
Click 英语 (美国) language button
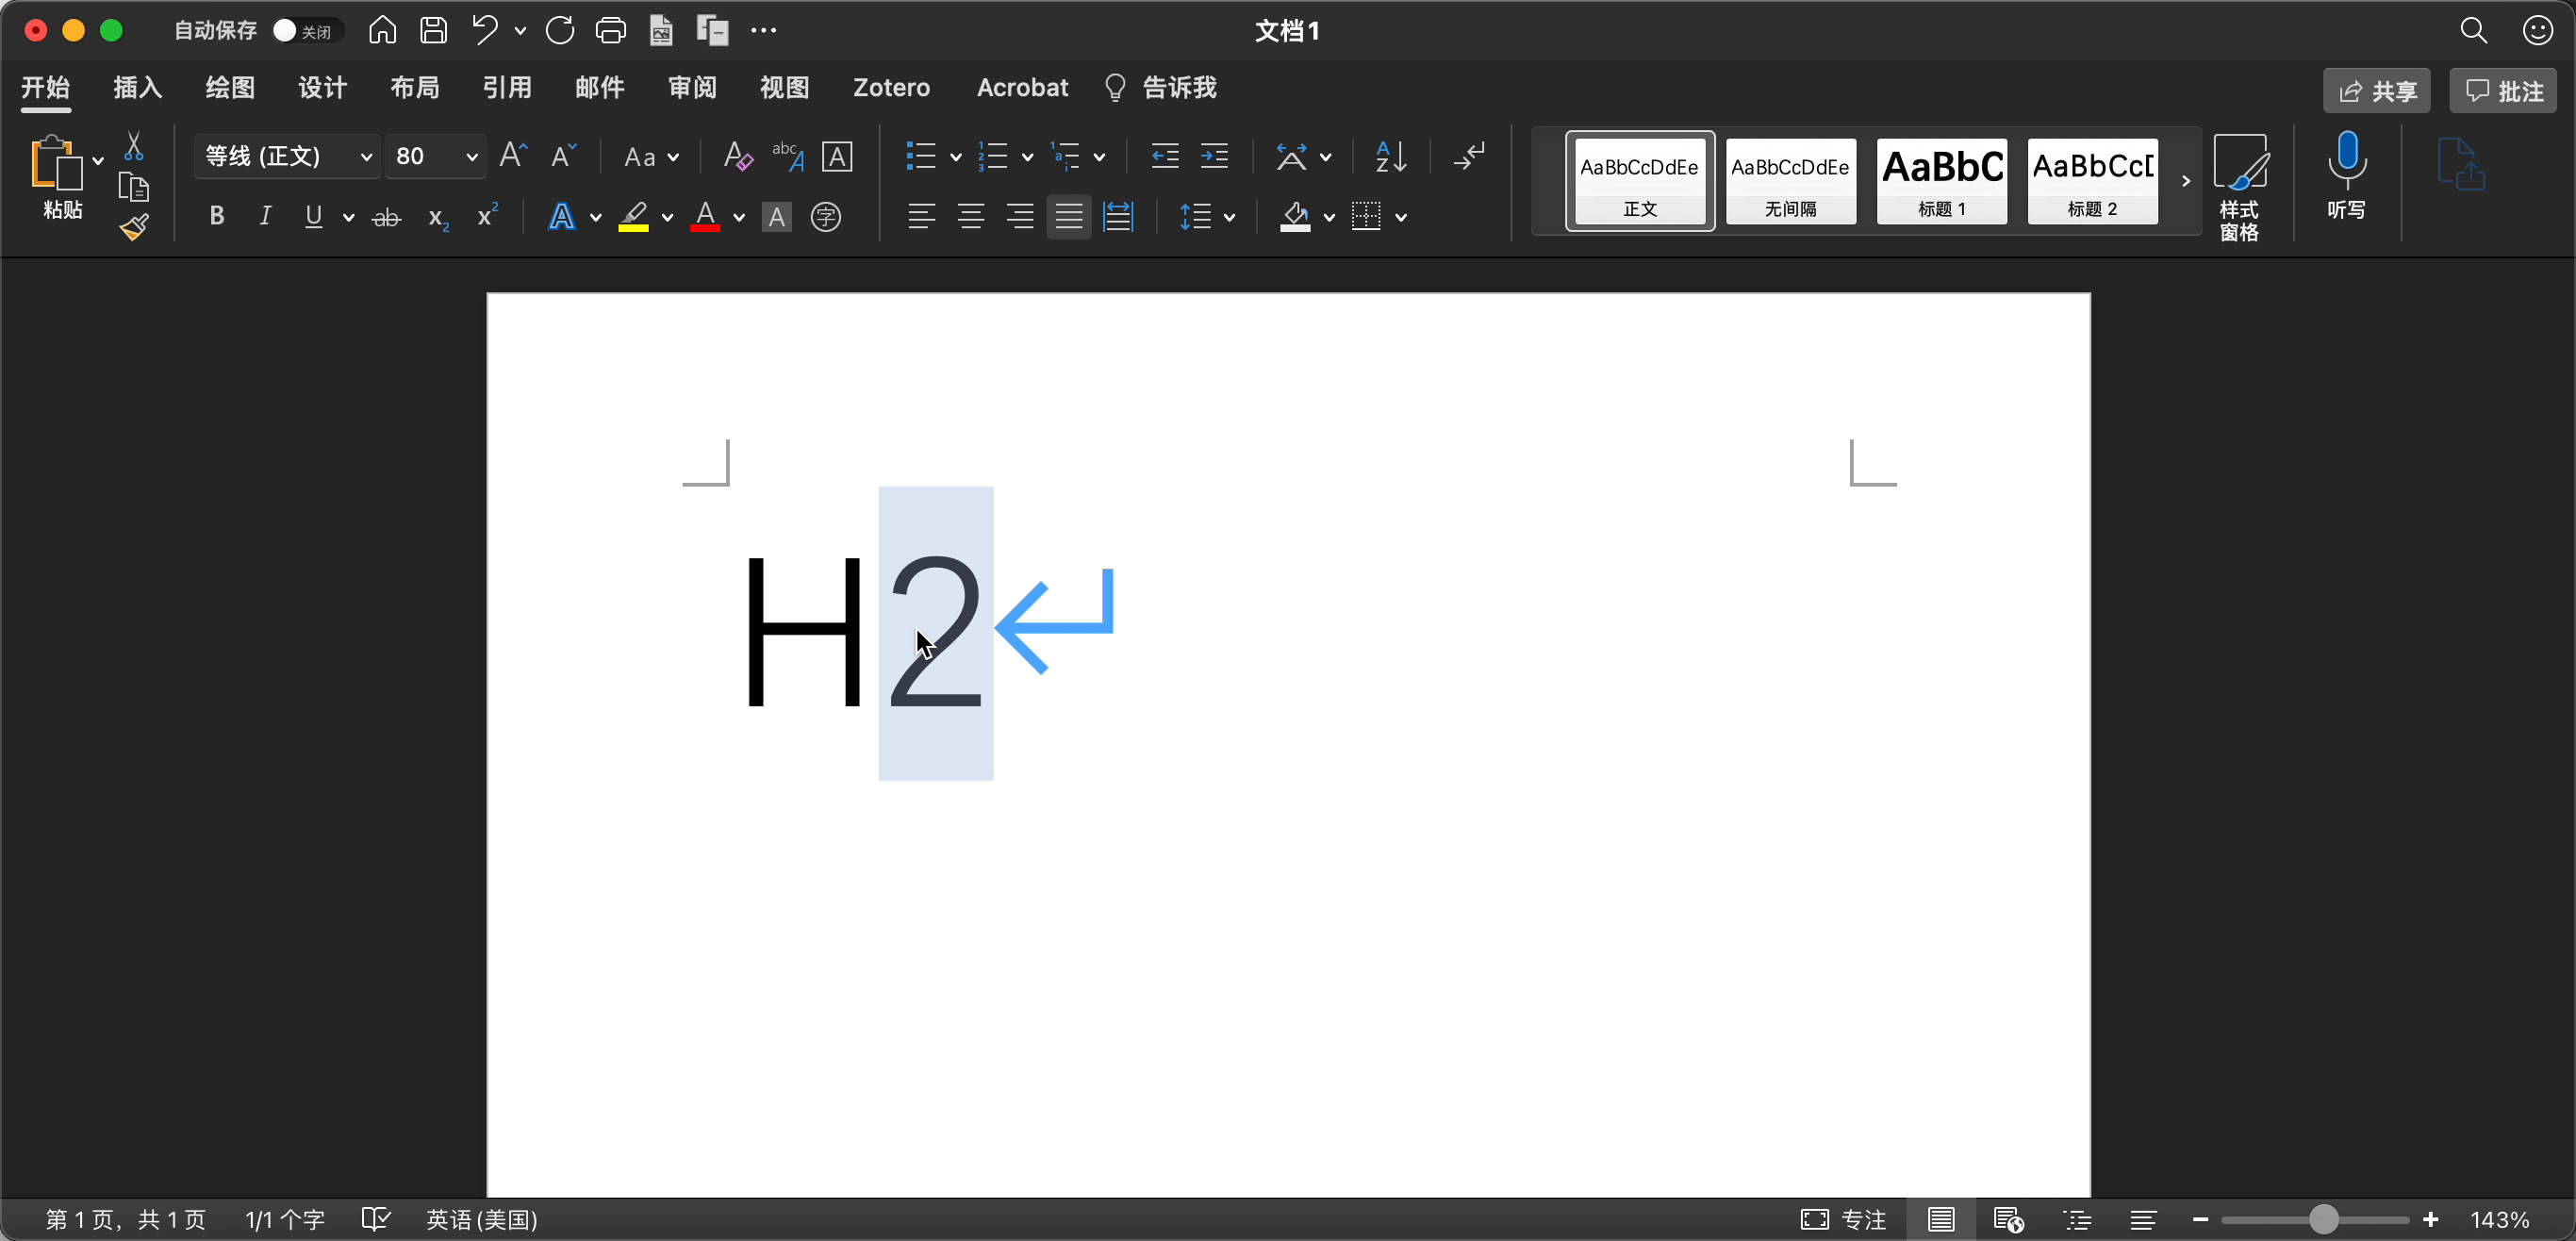(x=482, y=1219)
